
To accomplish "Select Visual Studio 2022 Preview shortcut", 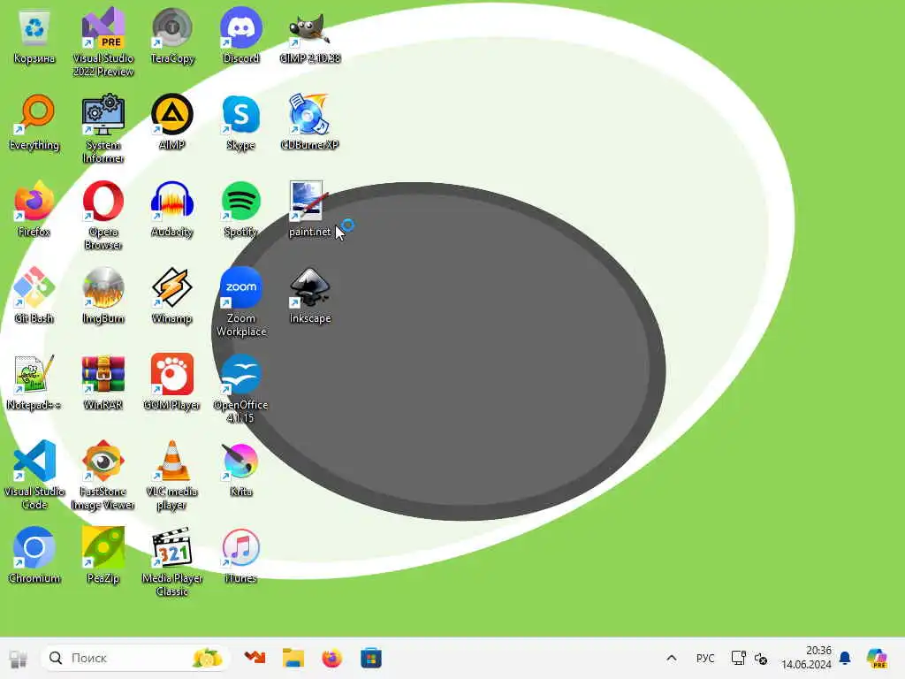I will [103, 42].
